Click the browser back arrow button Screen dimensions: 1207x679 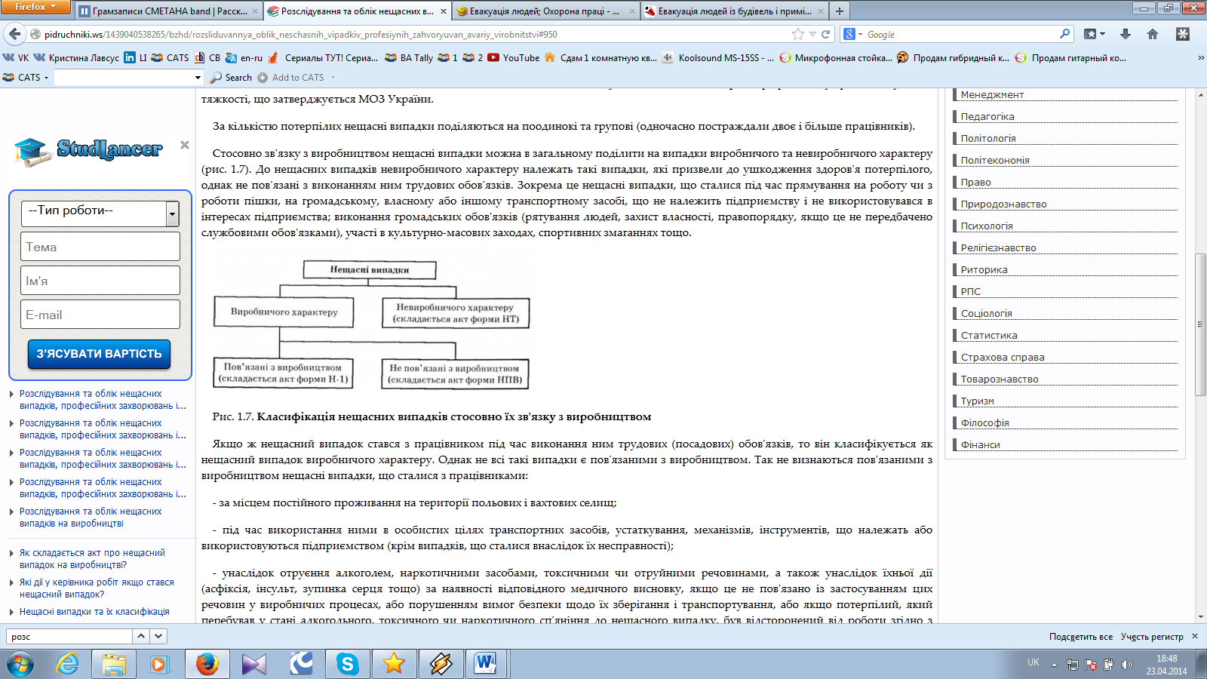pos(14,34)
